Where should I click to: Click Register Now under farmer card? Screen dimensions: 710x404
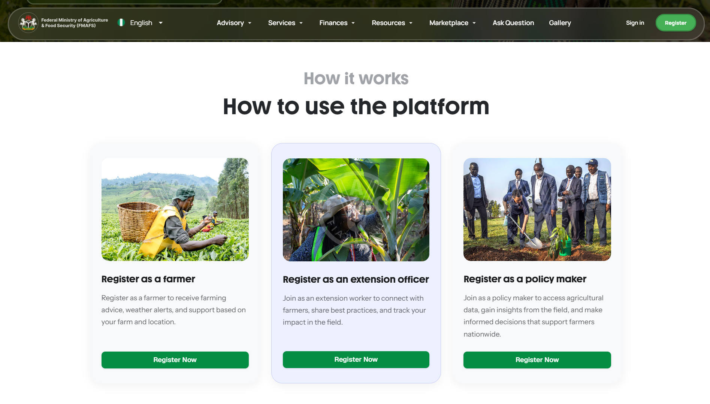175,360
